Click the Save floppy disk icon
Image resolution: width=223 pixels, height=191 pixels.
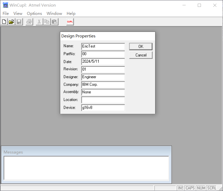coord(19,22)
